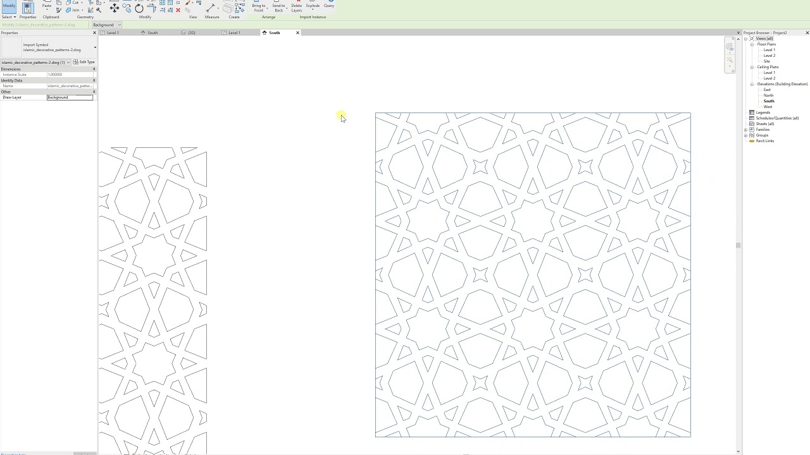
Task: Select the South elevation in browser
Action: 769,101
